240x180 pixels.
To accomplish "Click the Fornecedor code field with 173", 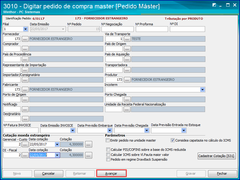I will 12,39.
